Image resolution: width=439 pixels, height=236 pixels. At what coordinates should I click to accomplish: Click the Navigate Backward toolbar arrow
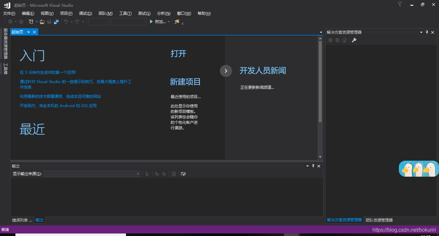point(10,22)
